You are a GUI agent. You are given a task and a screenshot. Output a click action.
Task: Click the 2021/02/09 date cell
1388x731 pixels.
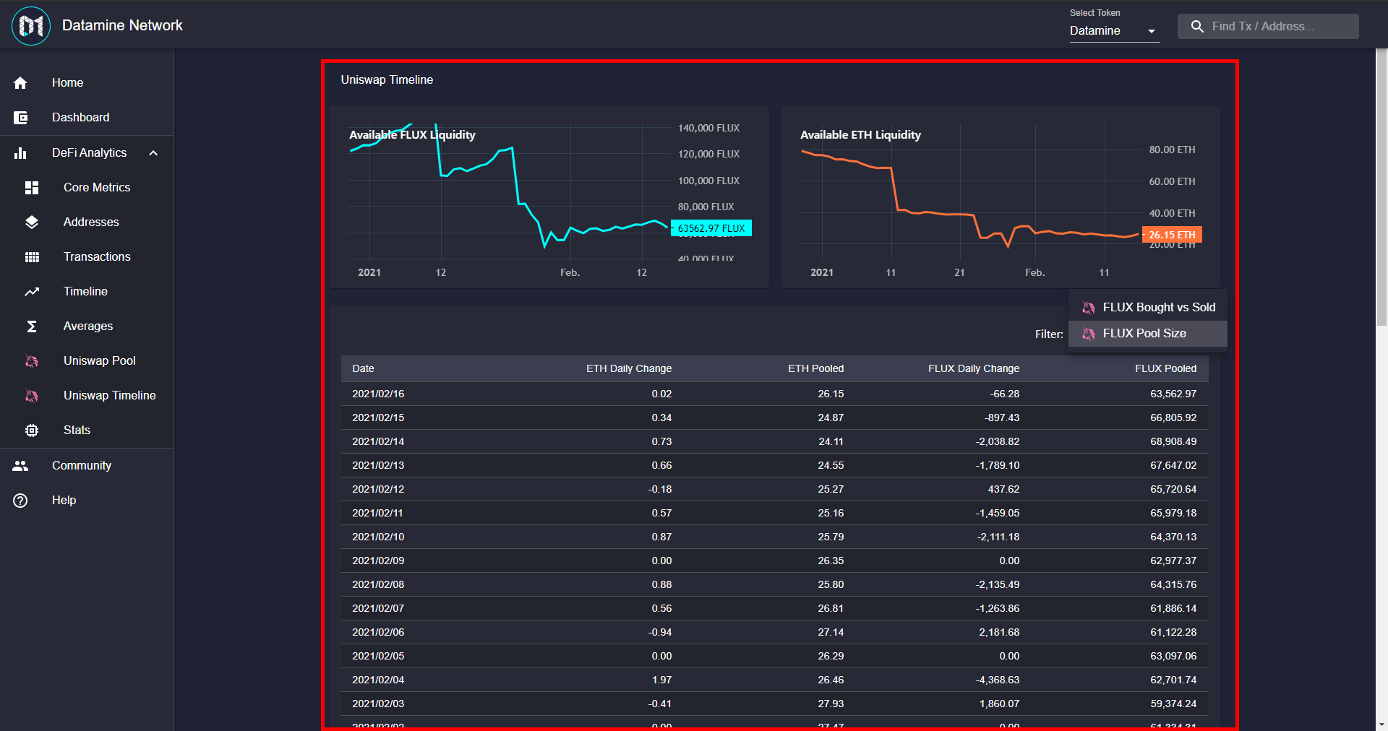378,561
